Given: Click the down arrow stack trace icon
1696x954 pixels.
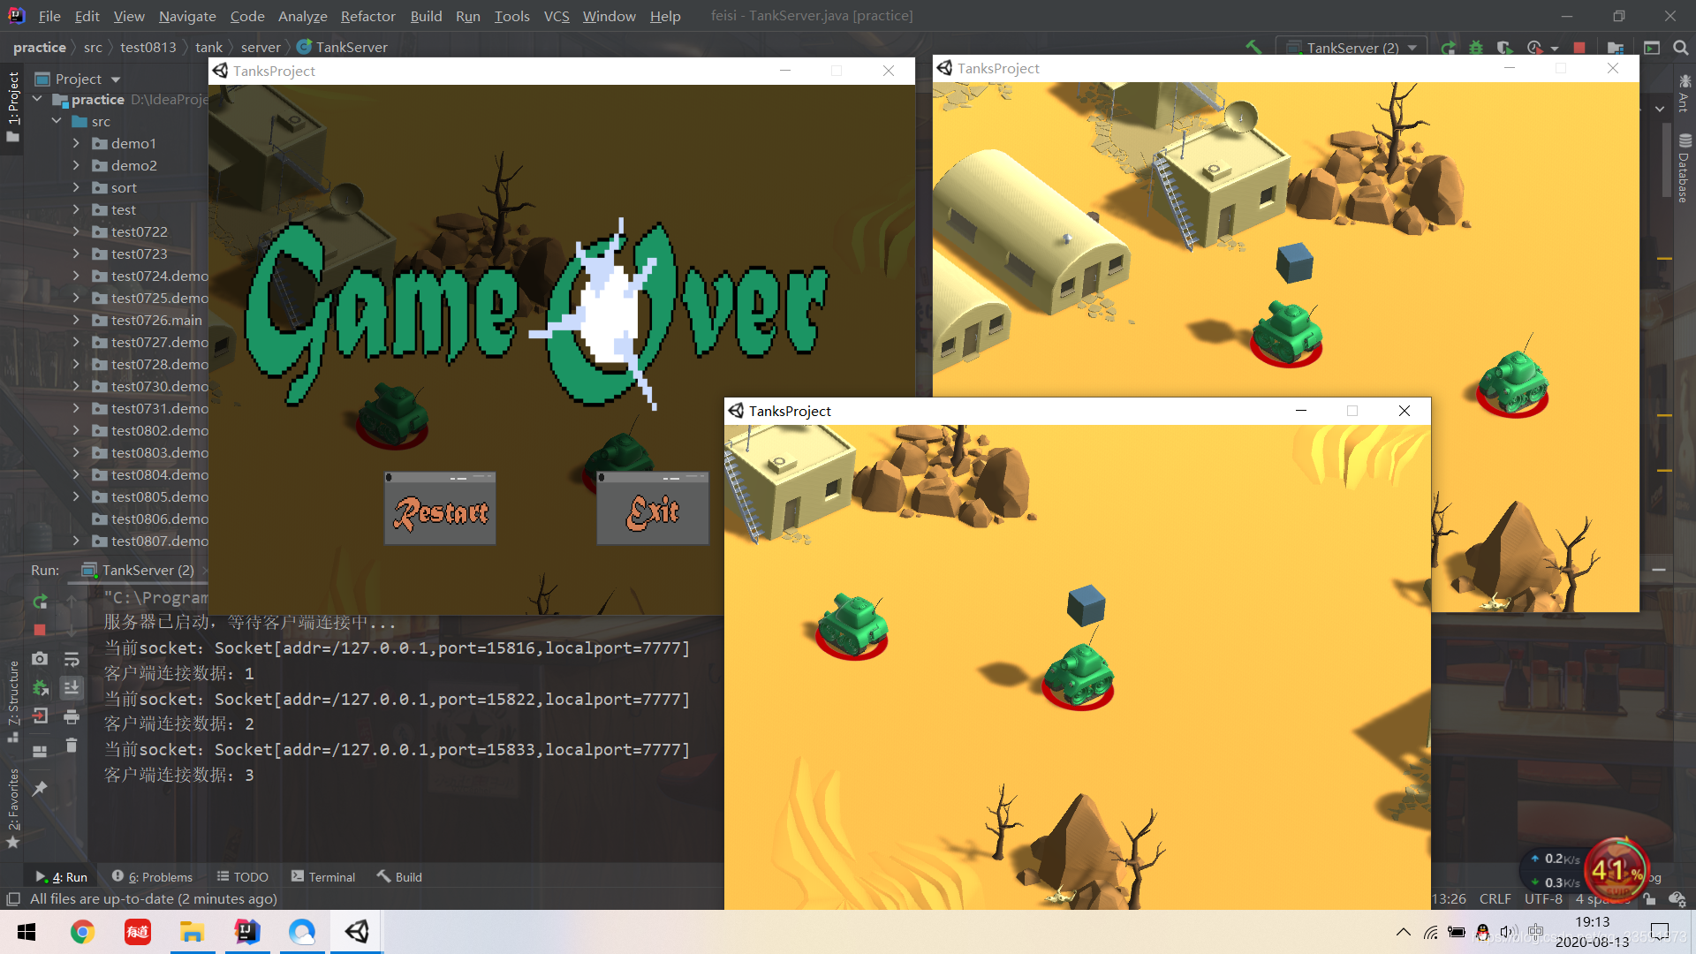Looking at the screenshot, I should pos(72,630).
